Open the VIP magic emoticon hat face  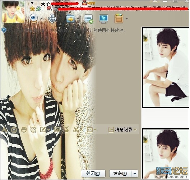tap(24, 130)
